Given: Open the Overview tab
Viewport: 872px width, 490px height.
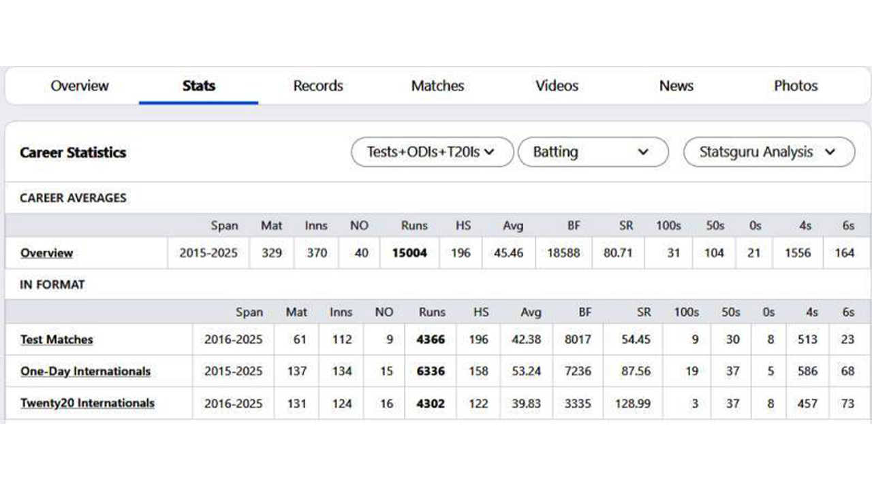Looking at the screenshot, I should 80,86.
